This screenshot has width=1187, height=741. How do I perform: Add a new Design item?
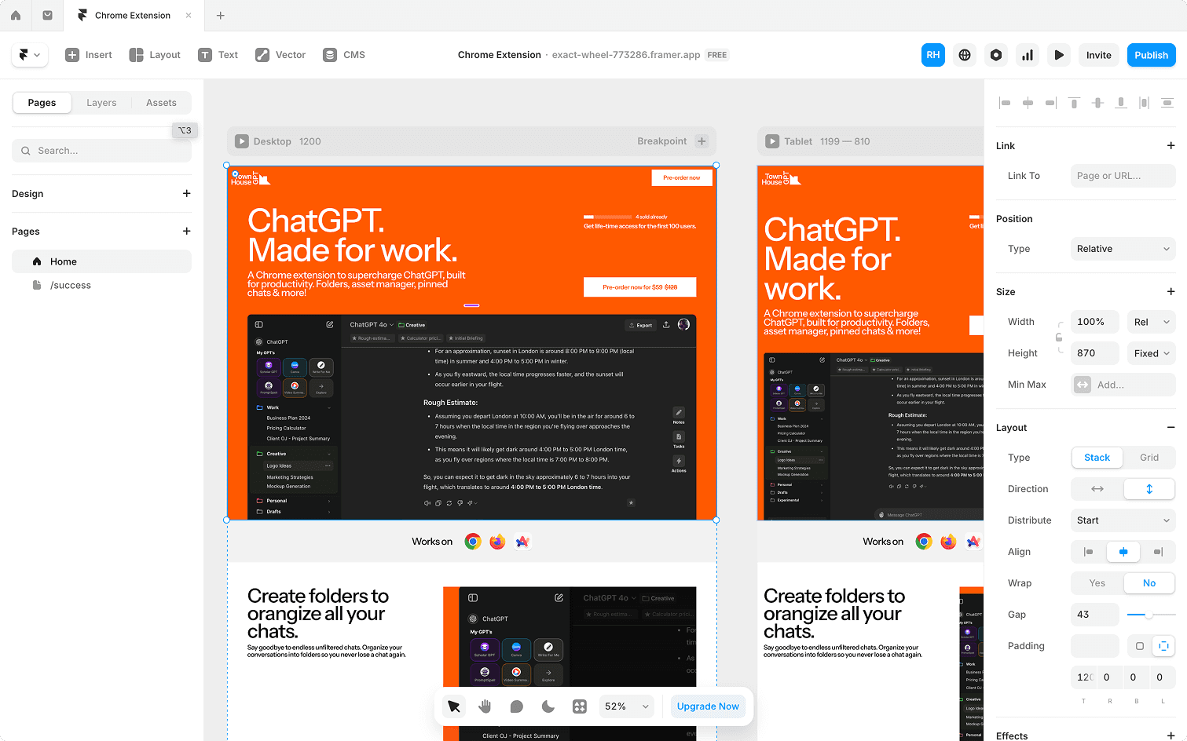coord(187,194)
